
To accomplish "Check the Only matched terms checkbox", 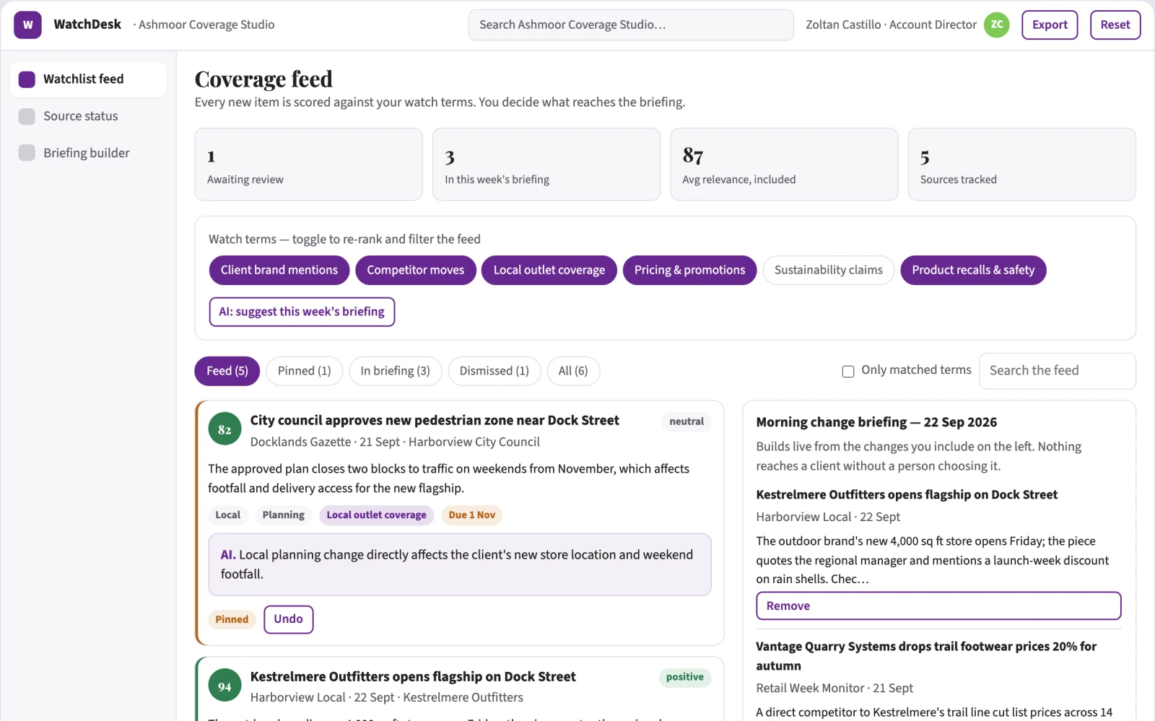I will tap(848, 371).
